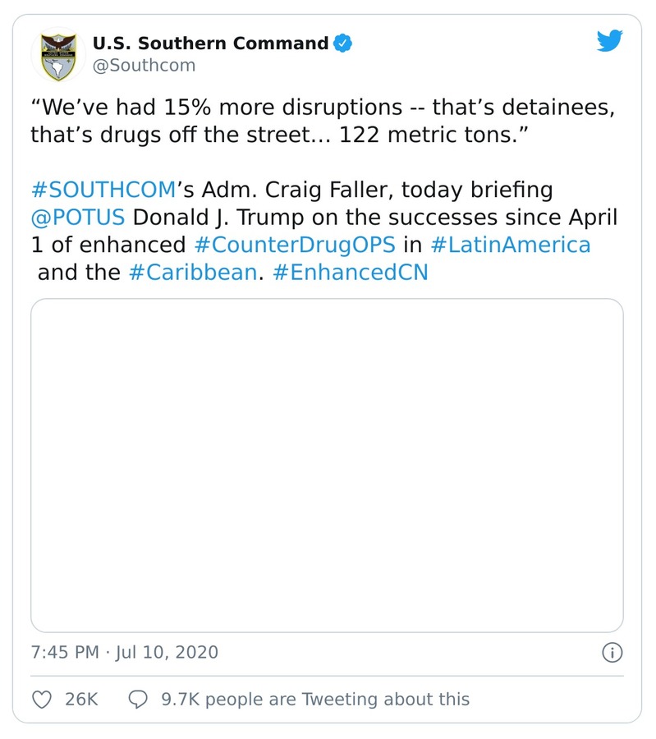Open the #CounterDrugOPS hashtag
Viewport: 656px width, 739px height.
pos(295,245)
